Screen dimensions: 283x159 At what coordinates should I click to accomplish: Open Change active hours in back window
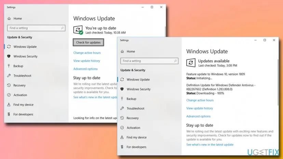coord(87,53)
